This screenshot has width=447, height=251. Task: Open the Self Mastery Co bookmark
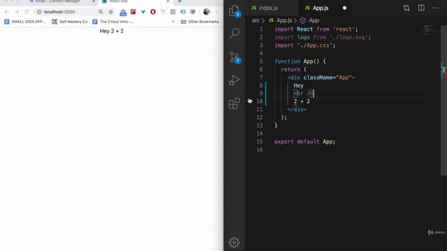tap(70, 22)
